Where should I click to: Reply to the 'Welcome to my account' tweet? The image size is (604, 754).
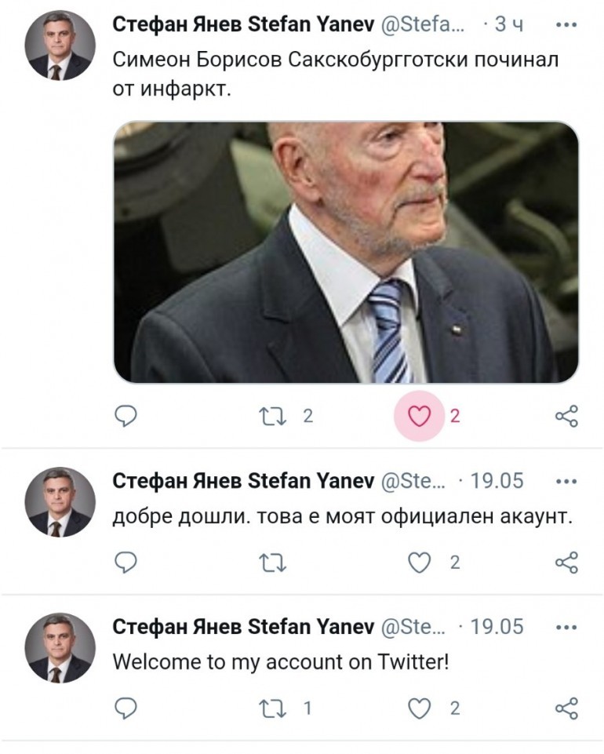(126, 708)
